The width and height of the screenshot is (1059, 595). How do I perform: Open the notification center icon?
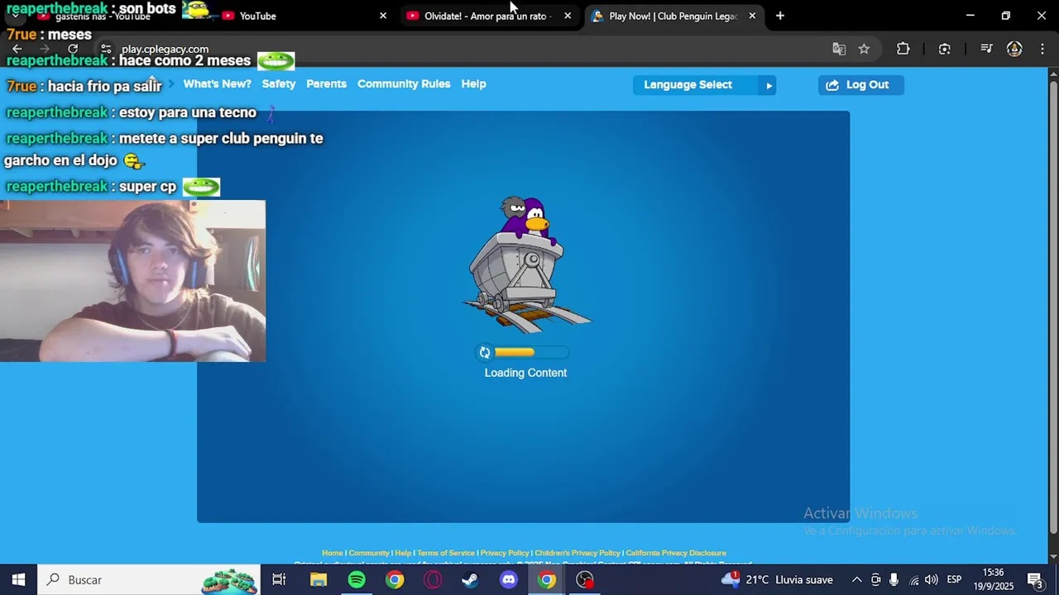pos(1035,580)
